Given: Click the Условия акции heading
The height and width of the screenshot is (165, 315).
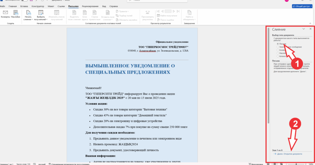Looking at the screenshot, I should tap(96, 104).
